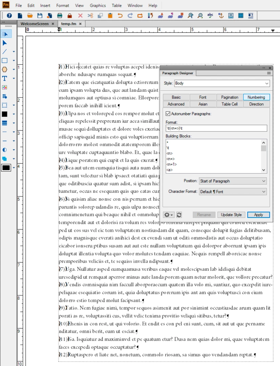Image resolution: width=280 pixels, height=366 pixels.
Task: Toggle the Autonumber Paragraphs checkbox
Action: pos(168,114)
